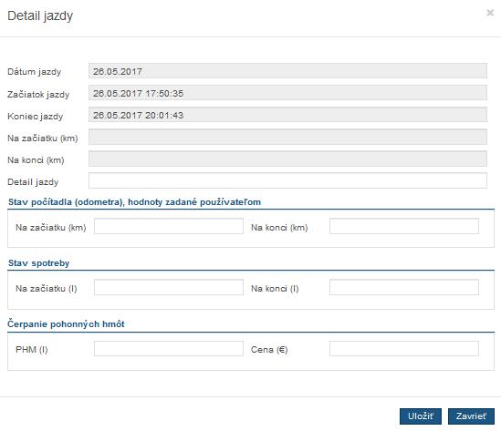This screenshot has height=431, width=501.
Task: Click the PHM (l) input field
Action: point(169,349)
